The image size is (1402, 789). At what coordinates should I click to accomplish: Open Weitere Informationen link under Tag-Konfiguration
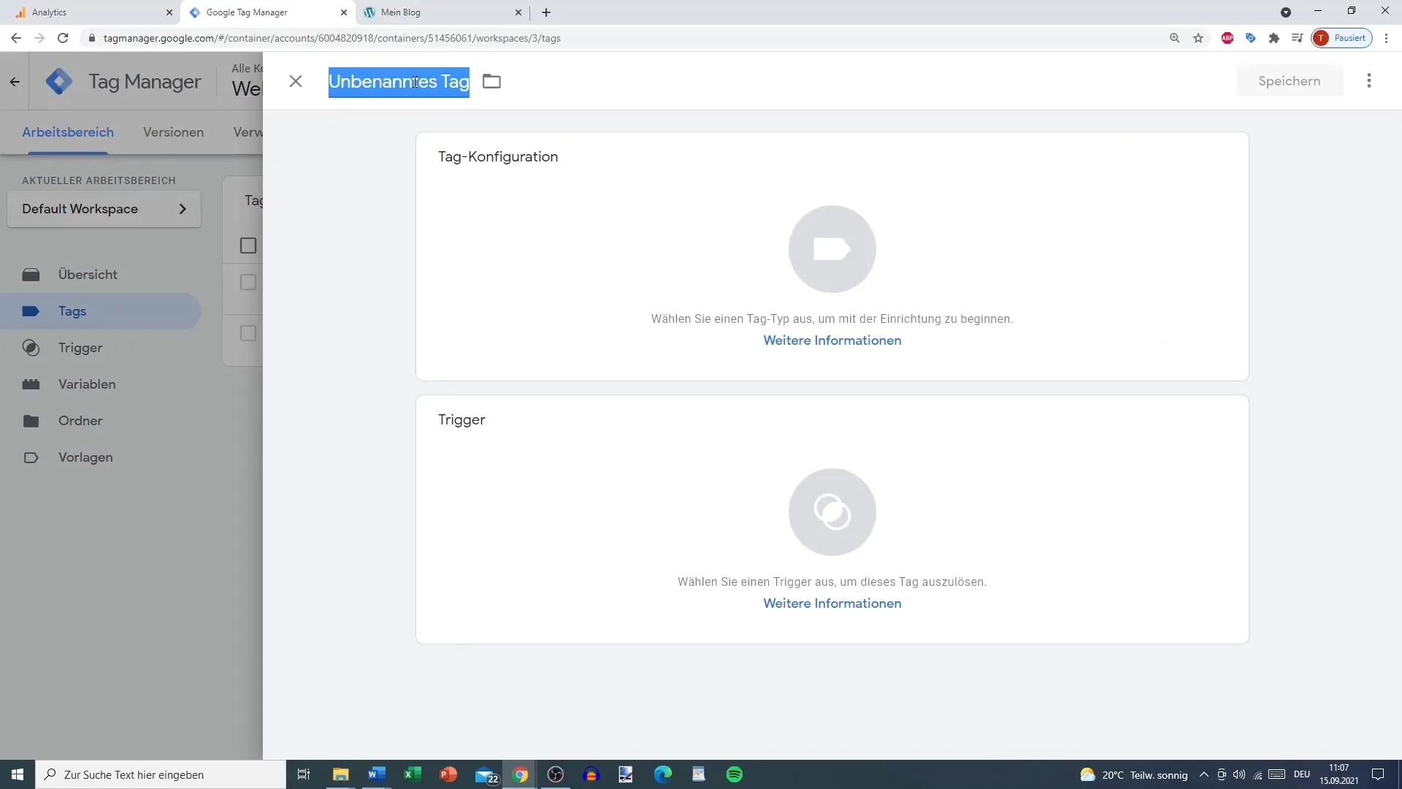tap(832, 340)
